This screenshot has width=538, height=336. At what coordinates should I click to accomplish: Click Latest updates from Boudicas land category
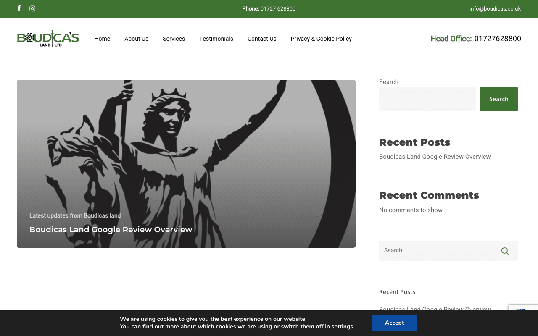tap(75, 215)
